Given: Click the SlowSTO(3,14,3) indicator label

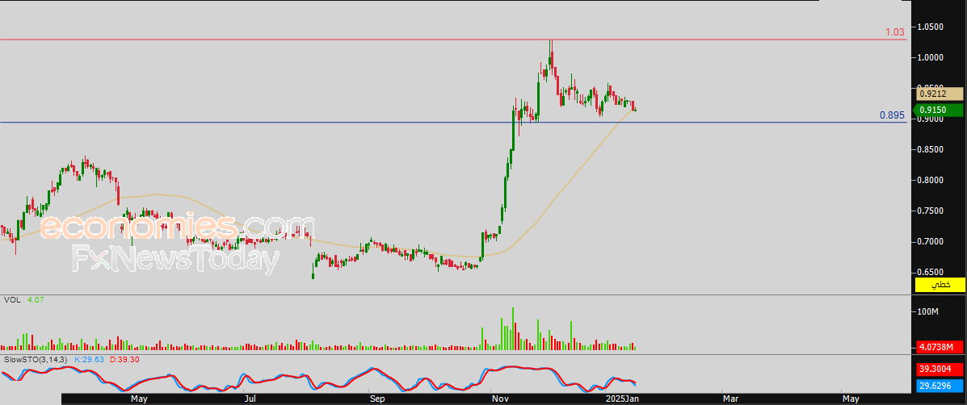Looking at the screenshot, I should [x=36, y=358].
